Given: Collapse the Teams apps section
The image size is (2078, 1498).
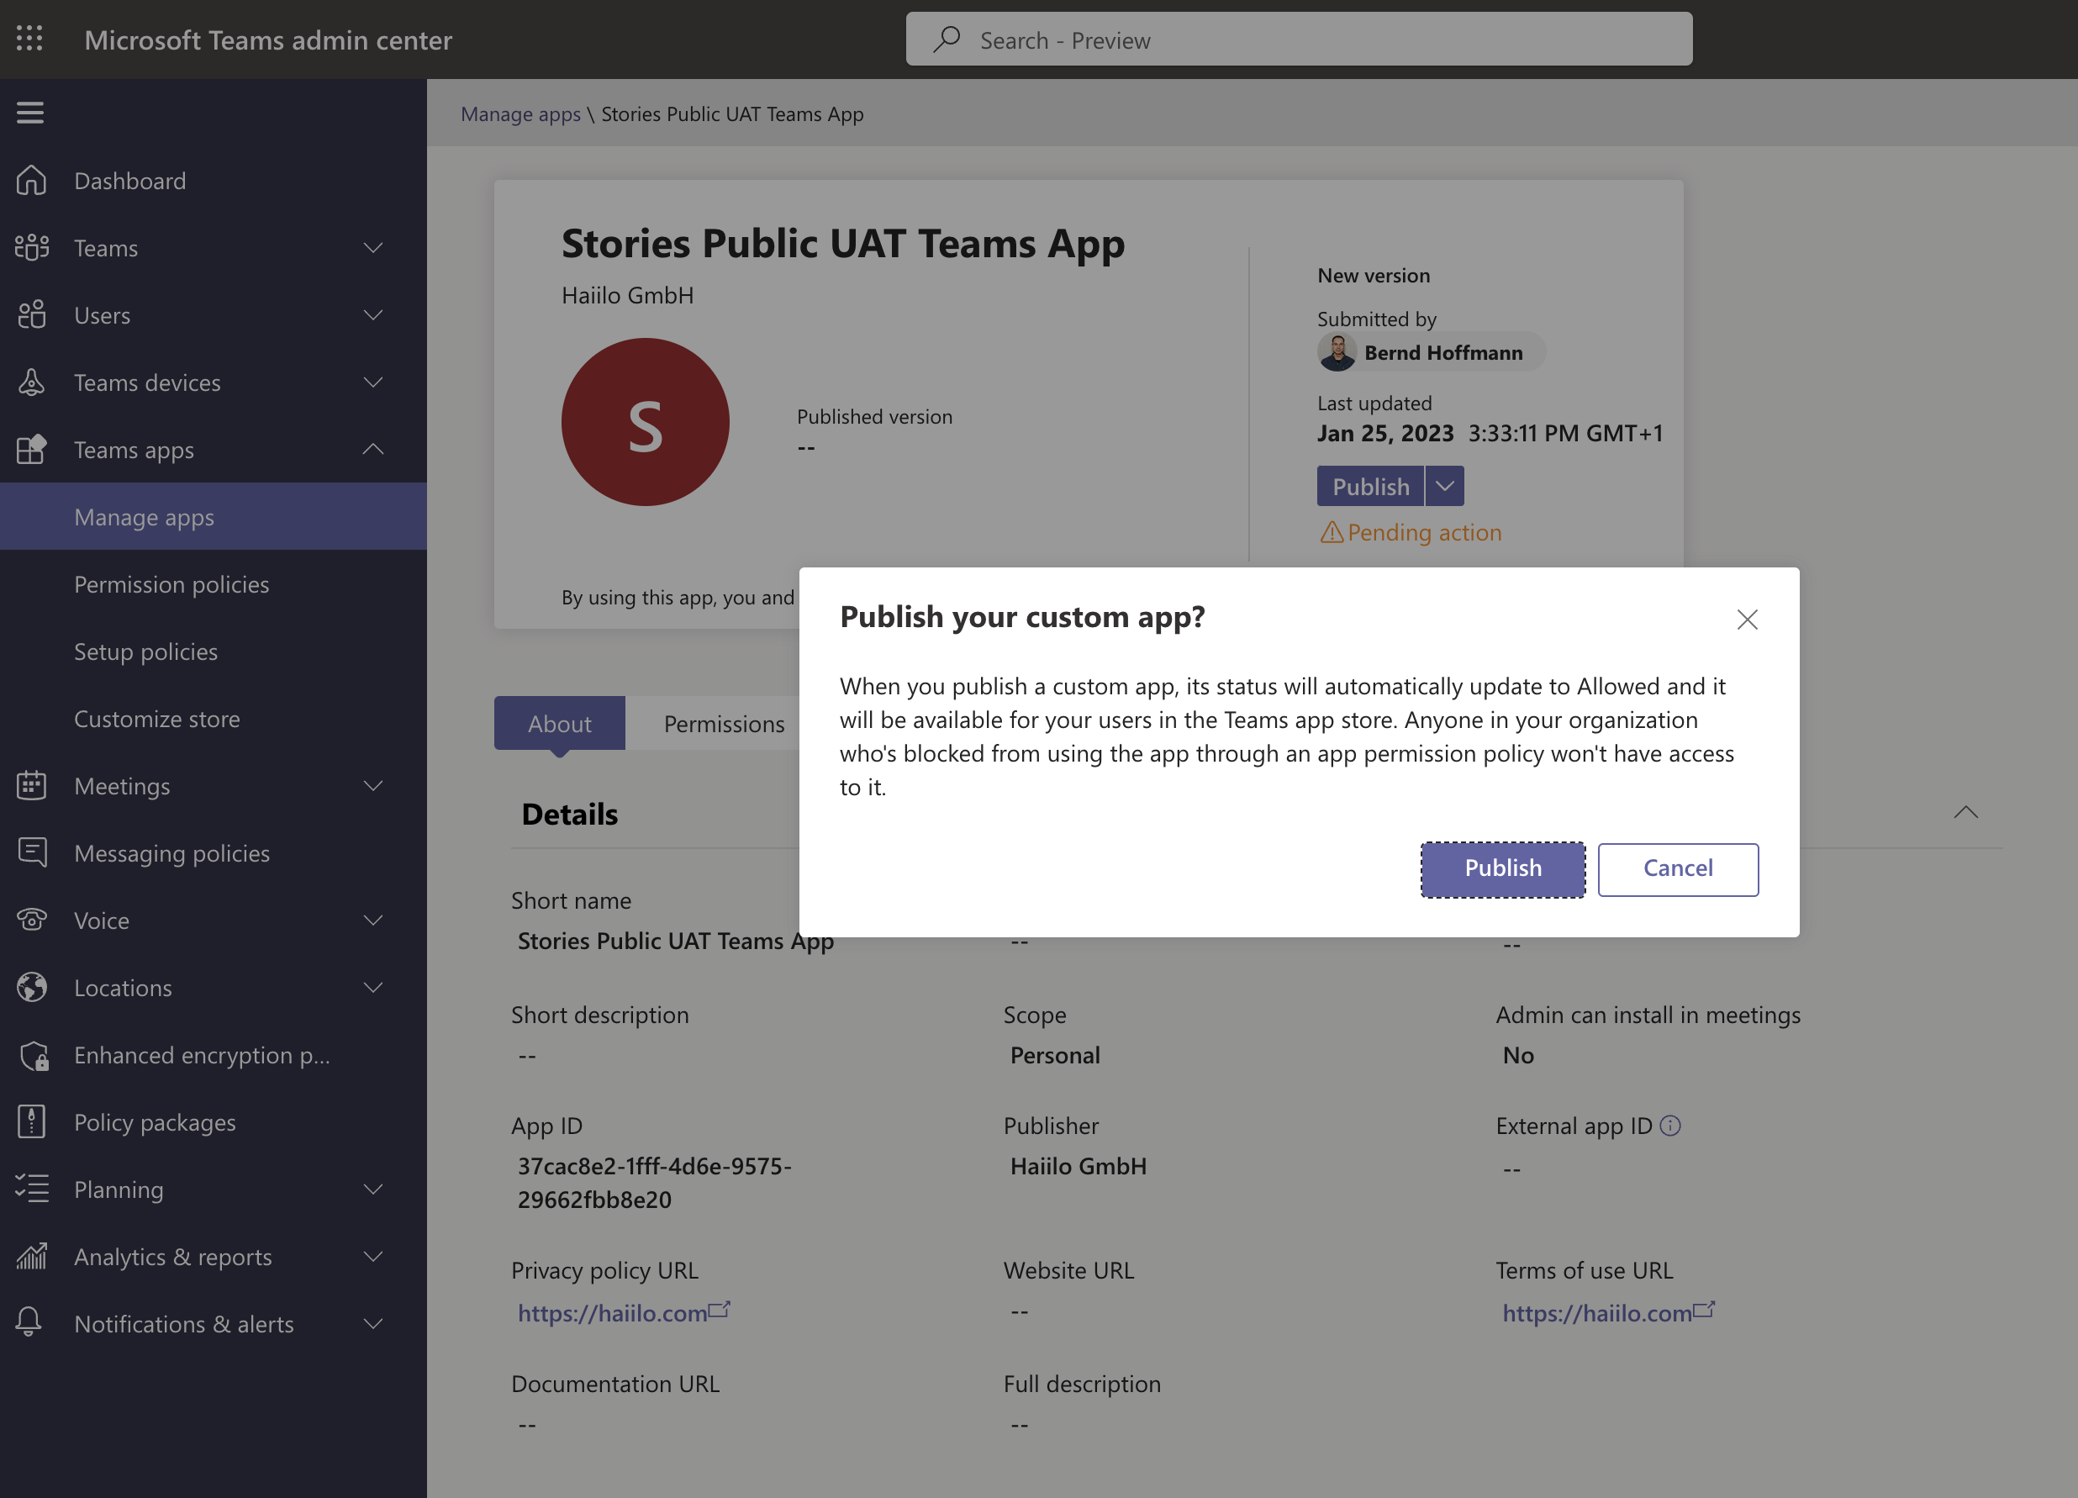Looking at the screenshot, I should coord(373,450).
